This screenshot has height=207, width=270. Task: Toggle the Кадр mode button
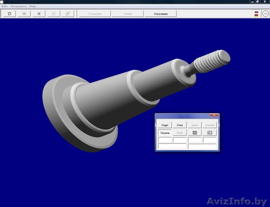point(180,132)
